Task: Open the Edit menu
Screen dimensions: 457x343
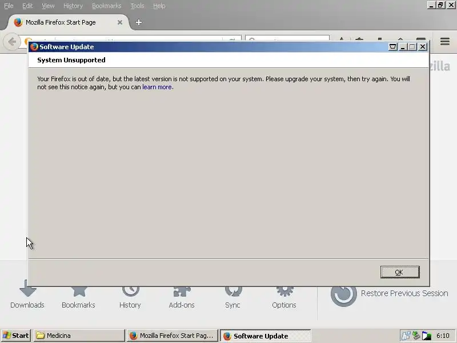Action: (27, 6)
